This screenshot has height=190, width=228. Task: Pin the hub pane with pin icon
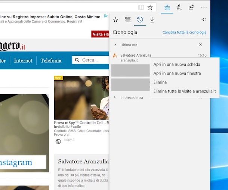click(204, 19)
